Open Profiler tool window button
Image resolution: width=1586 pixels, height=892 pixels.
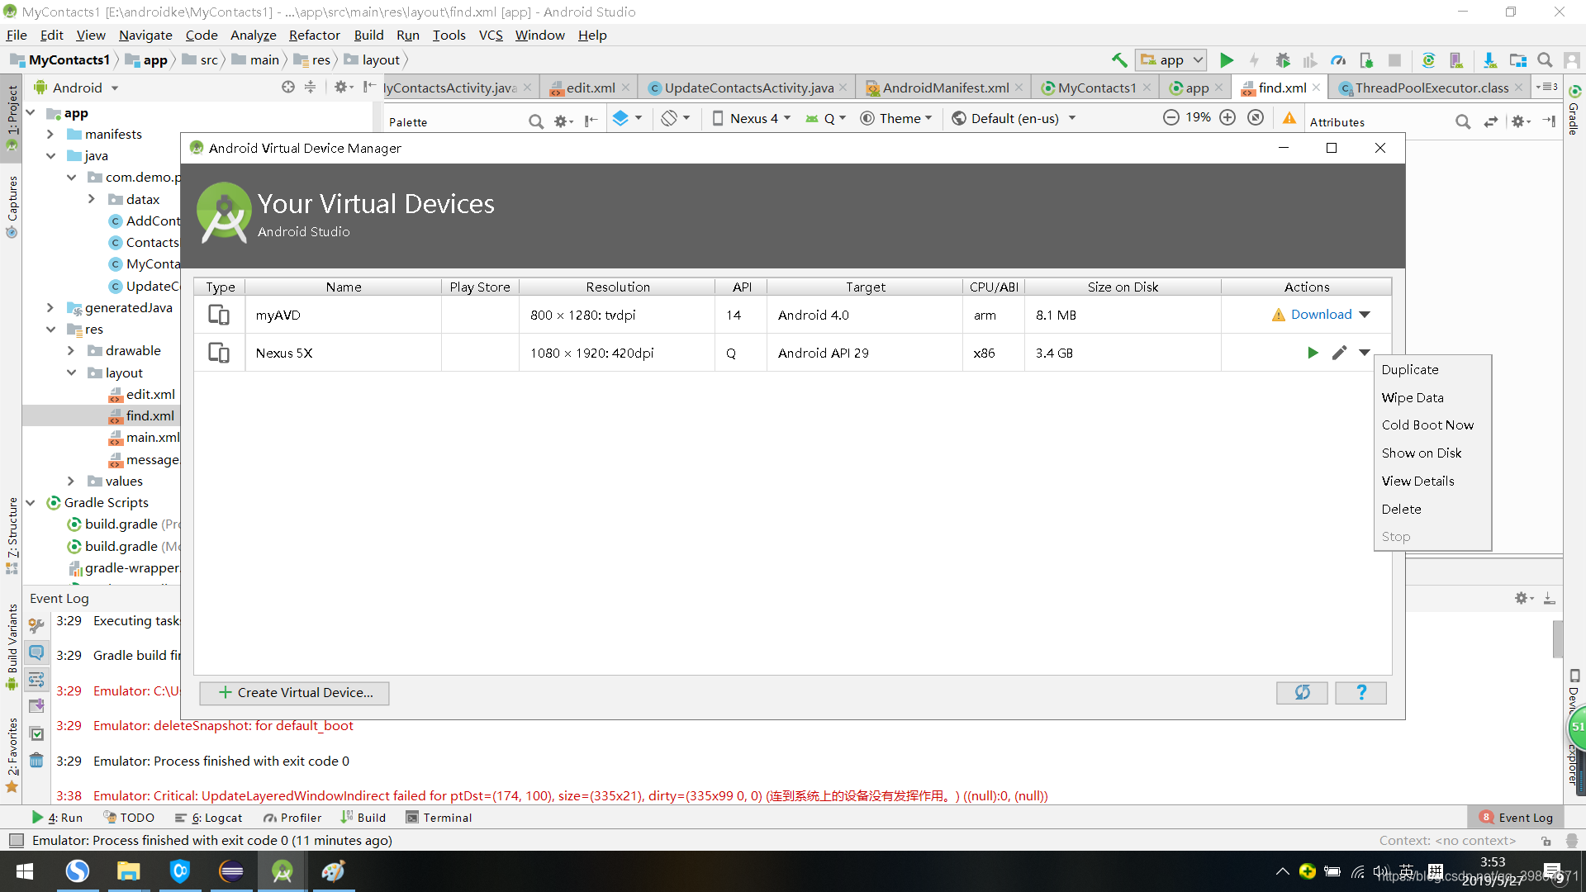click(292, 818)
